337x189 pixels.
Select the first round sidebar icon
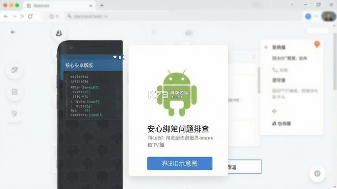click(14, 70)
